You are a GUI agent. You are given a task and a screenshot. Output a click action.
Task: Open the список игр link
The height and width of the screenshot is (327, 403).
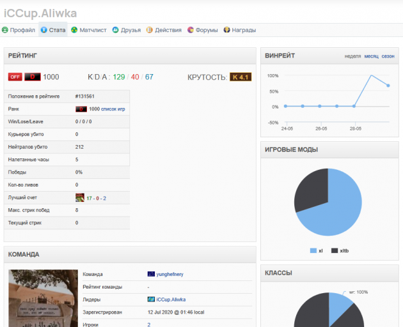click(x=113, y=109)
